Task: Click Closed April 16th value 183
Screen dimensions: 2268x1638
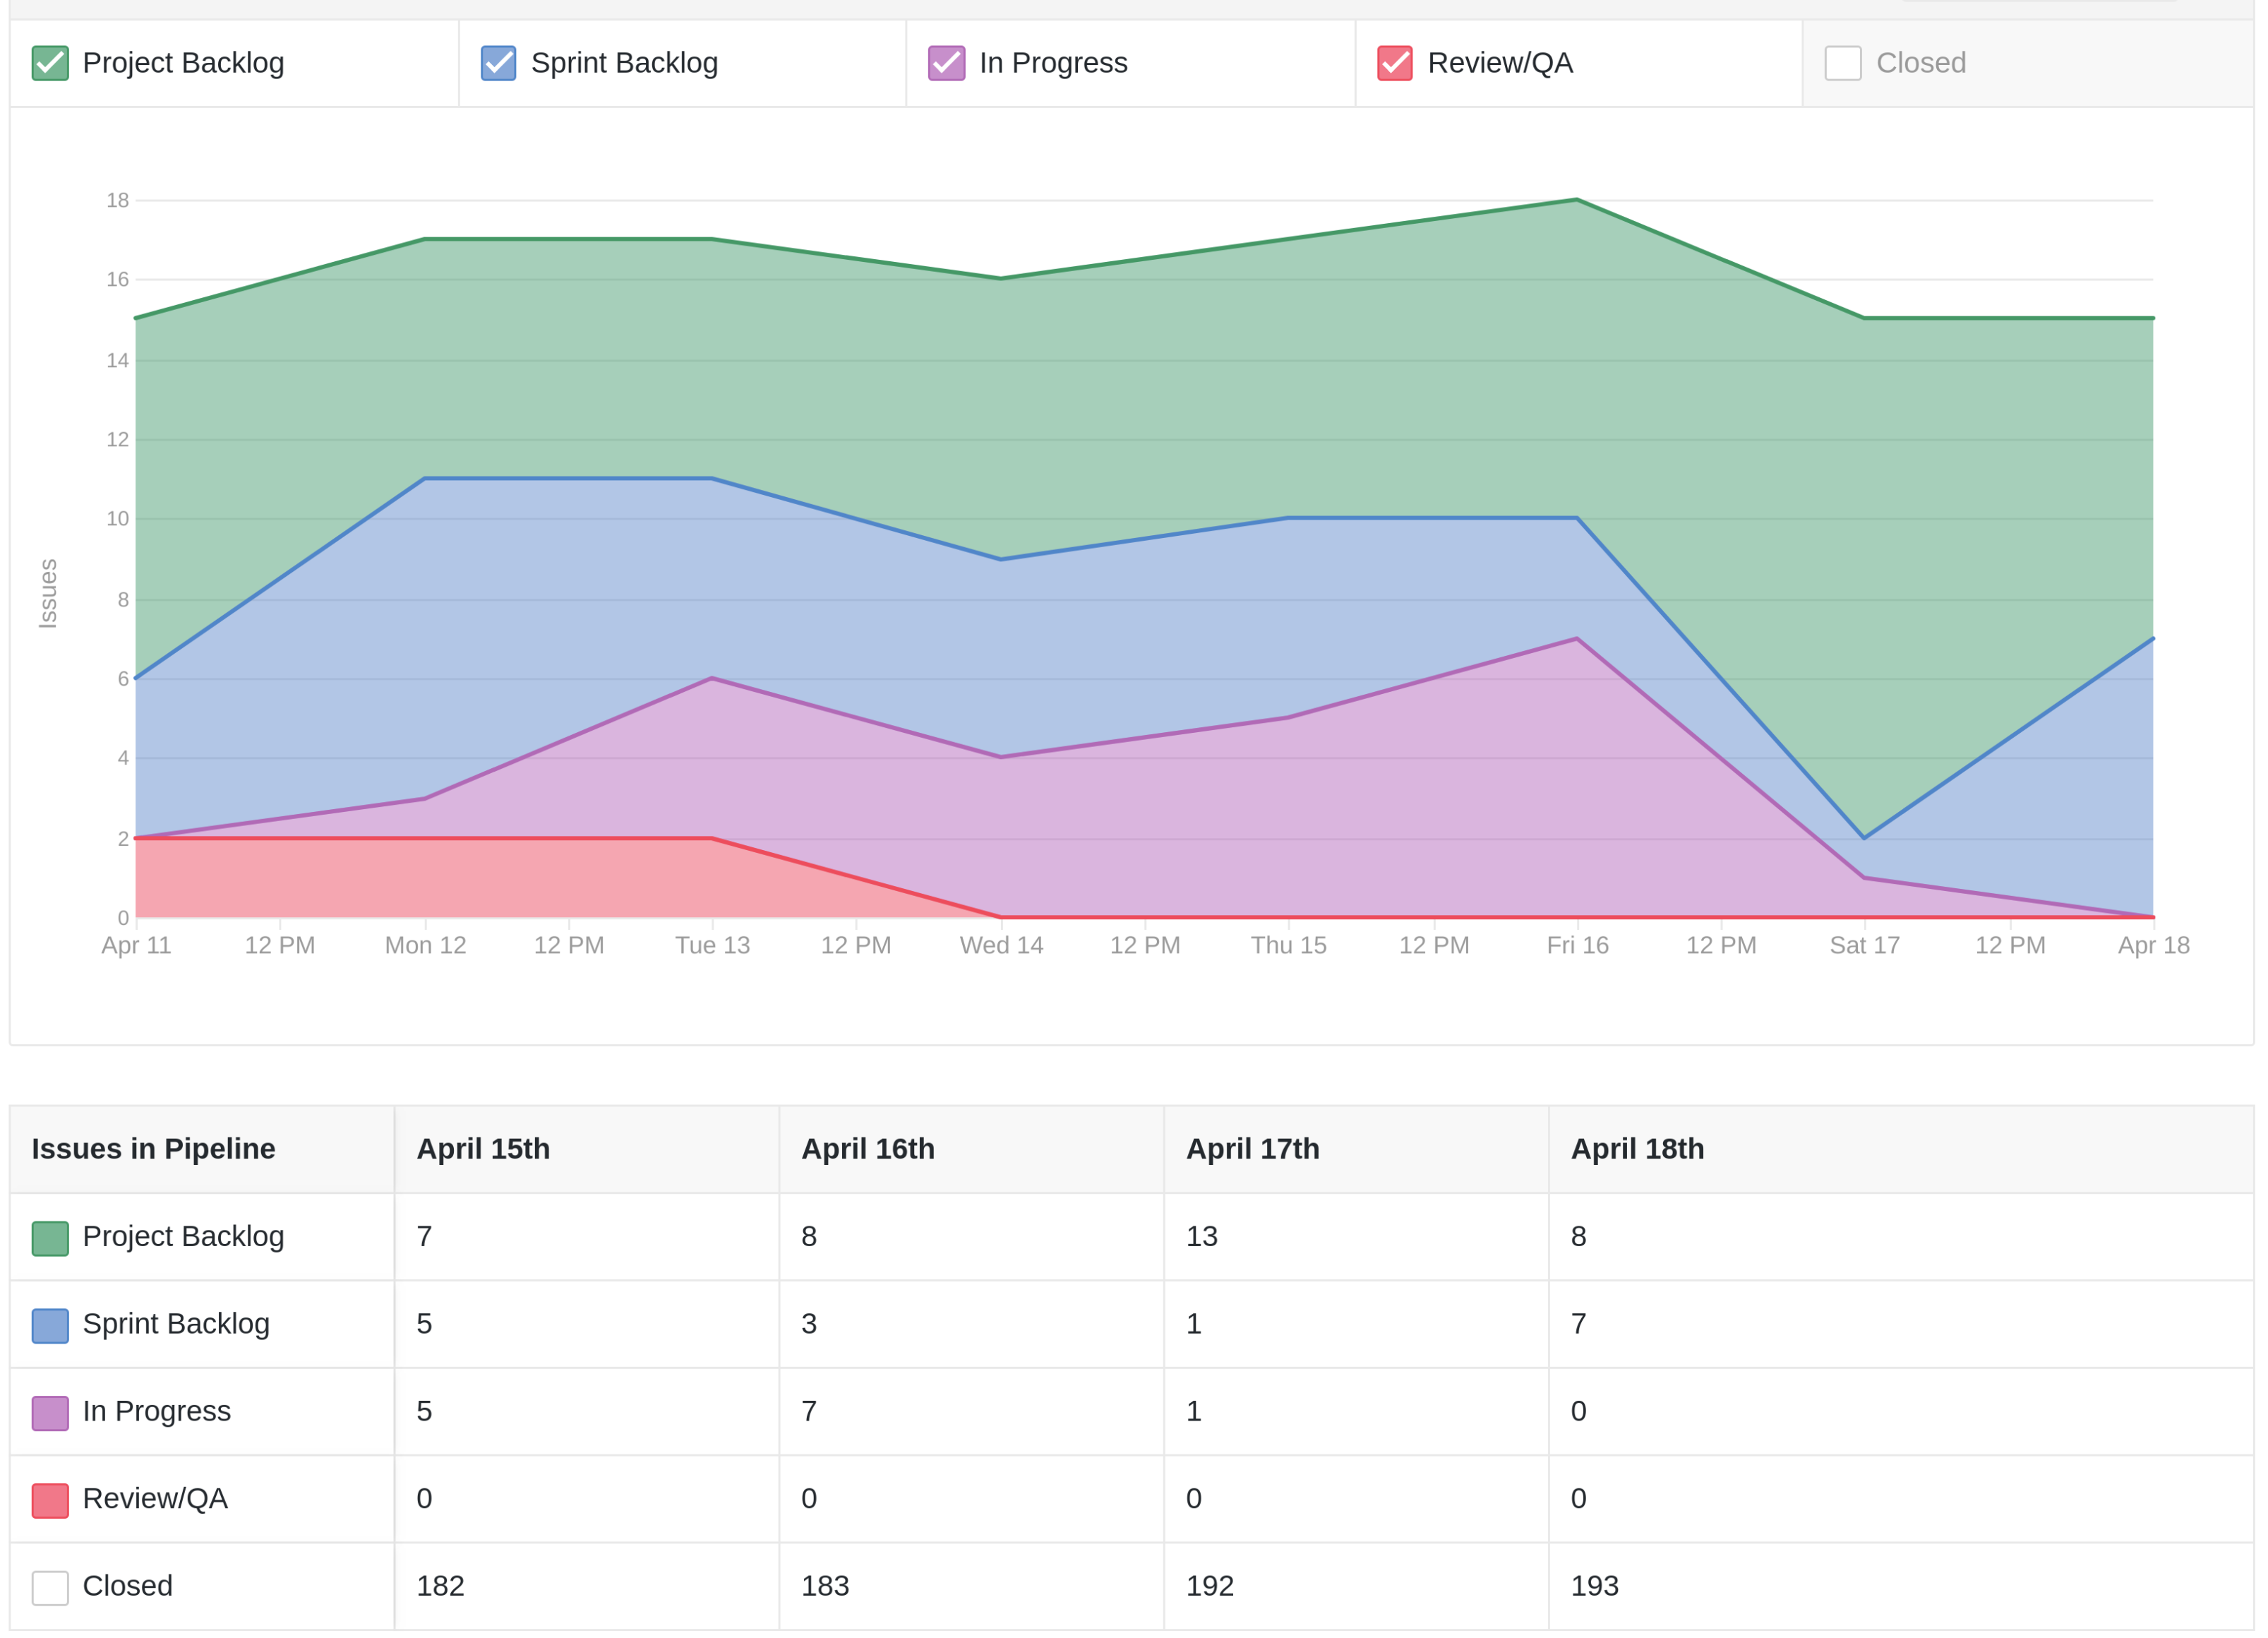Action: [825, 1585]
